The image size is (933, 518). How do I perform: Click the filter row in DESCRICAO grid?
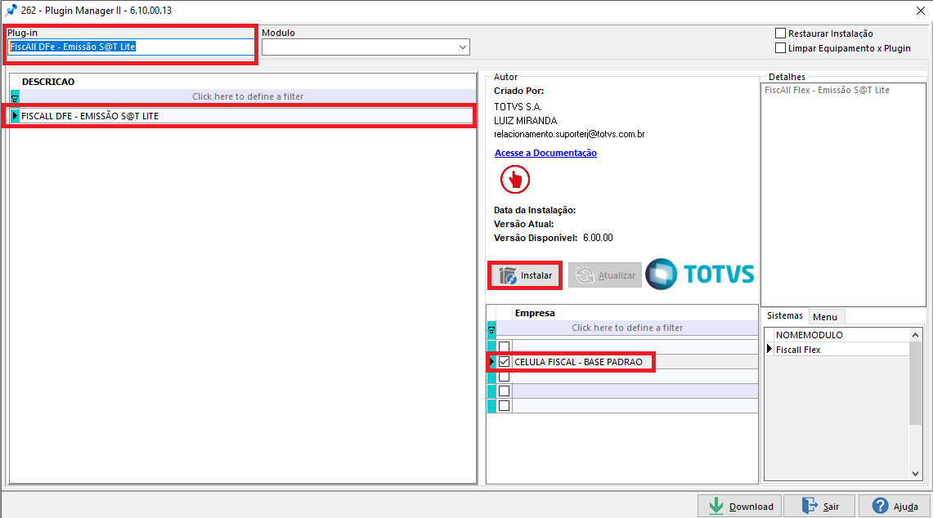(x=248, y=96)
